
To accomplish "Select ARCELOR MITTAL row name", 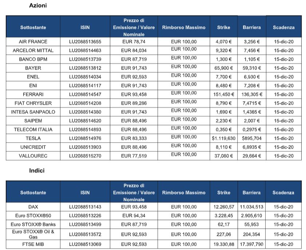I will pyautogui.click(x=33, y=50).
